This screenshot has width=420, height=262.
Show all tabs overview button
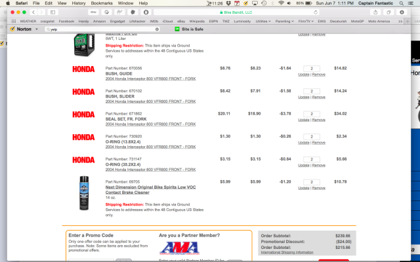point(388,12)
